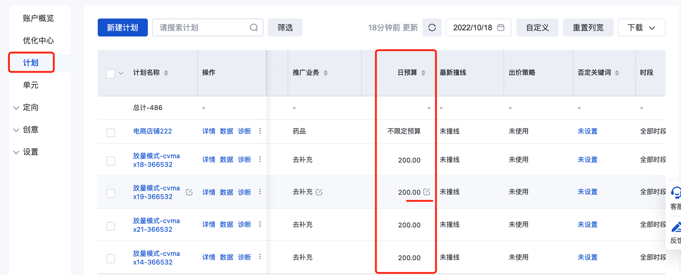Open the 2022/10/18 date picker
The height and width of the screenshot is (275, 681).
(x=478, y=28)
